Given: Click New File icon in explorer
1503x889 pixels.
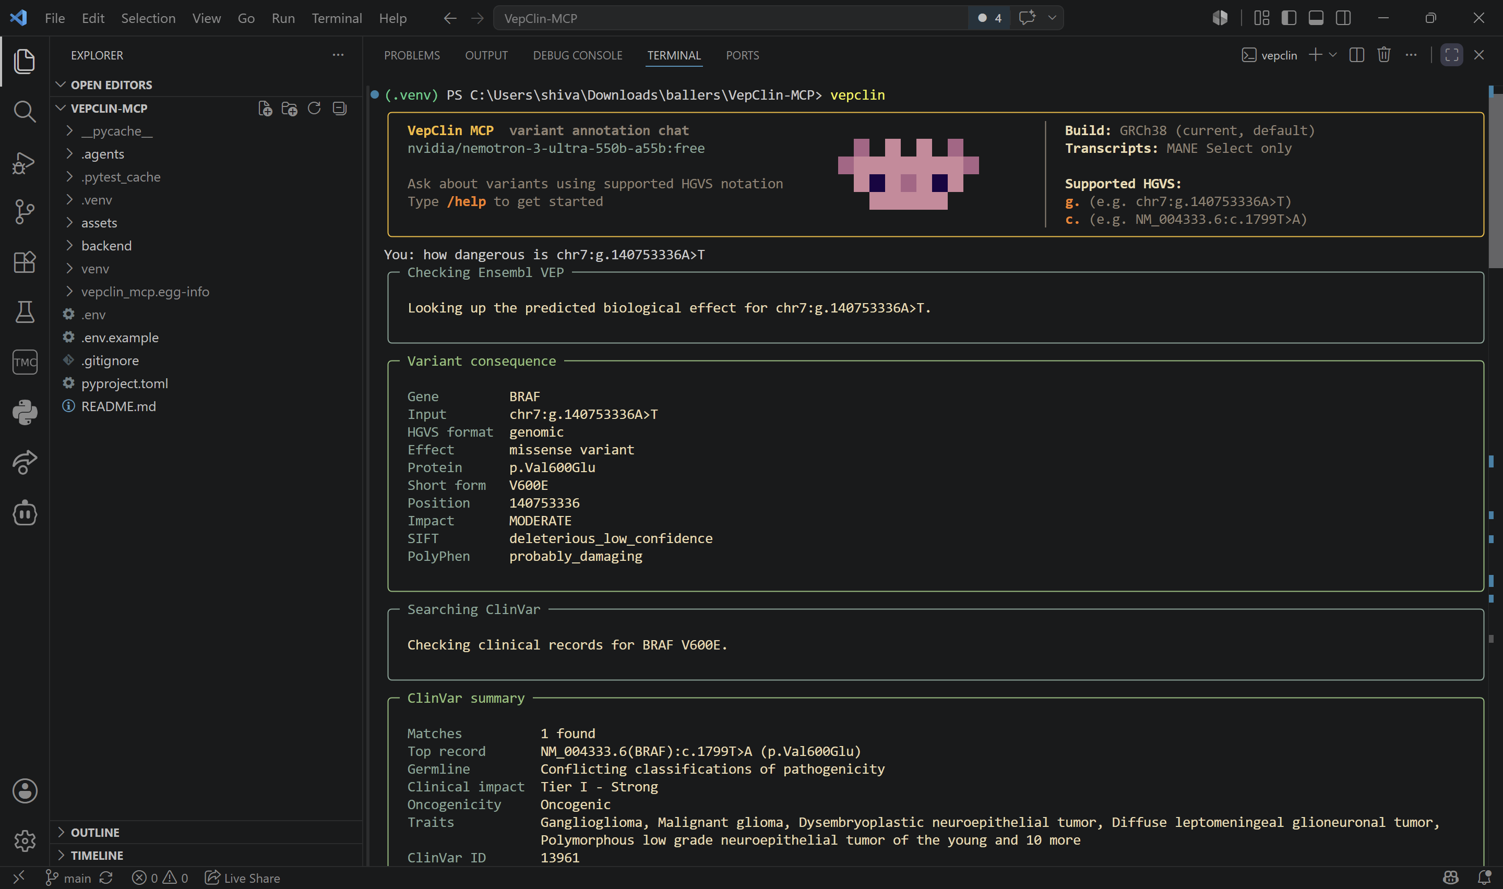Looking at the screenshot, I should [x=265, y=109].
